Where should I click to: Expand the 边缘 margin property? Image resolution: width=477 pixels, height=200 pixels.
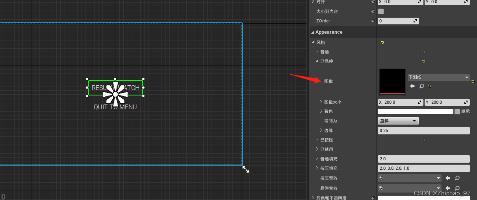(321, 130)
